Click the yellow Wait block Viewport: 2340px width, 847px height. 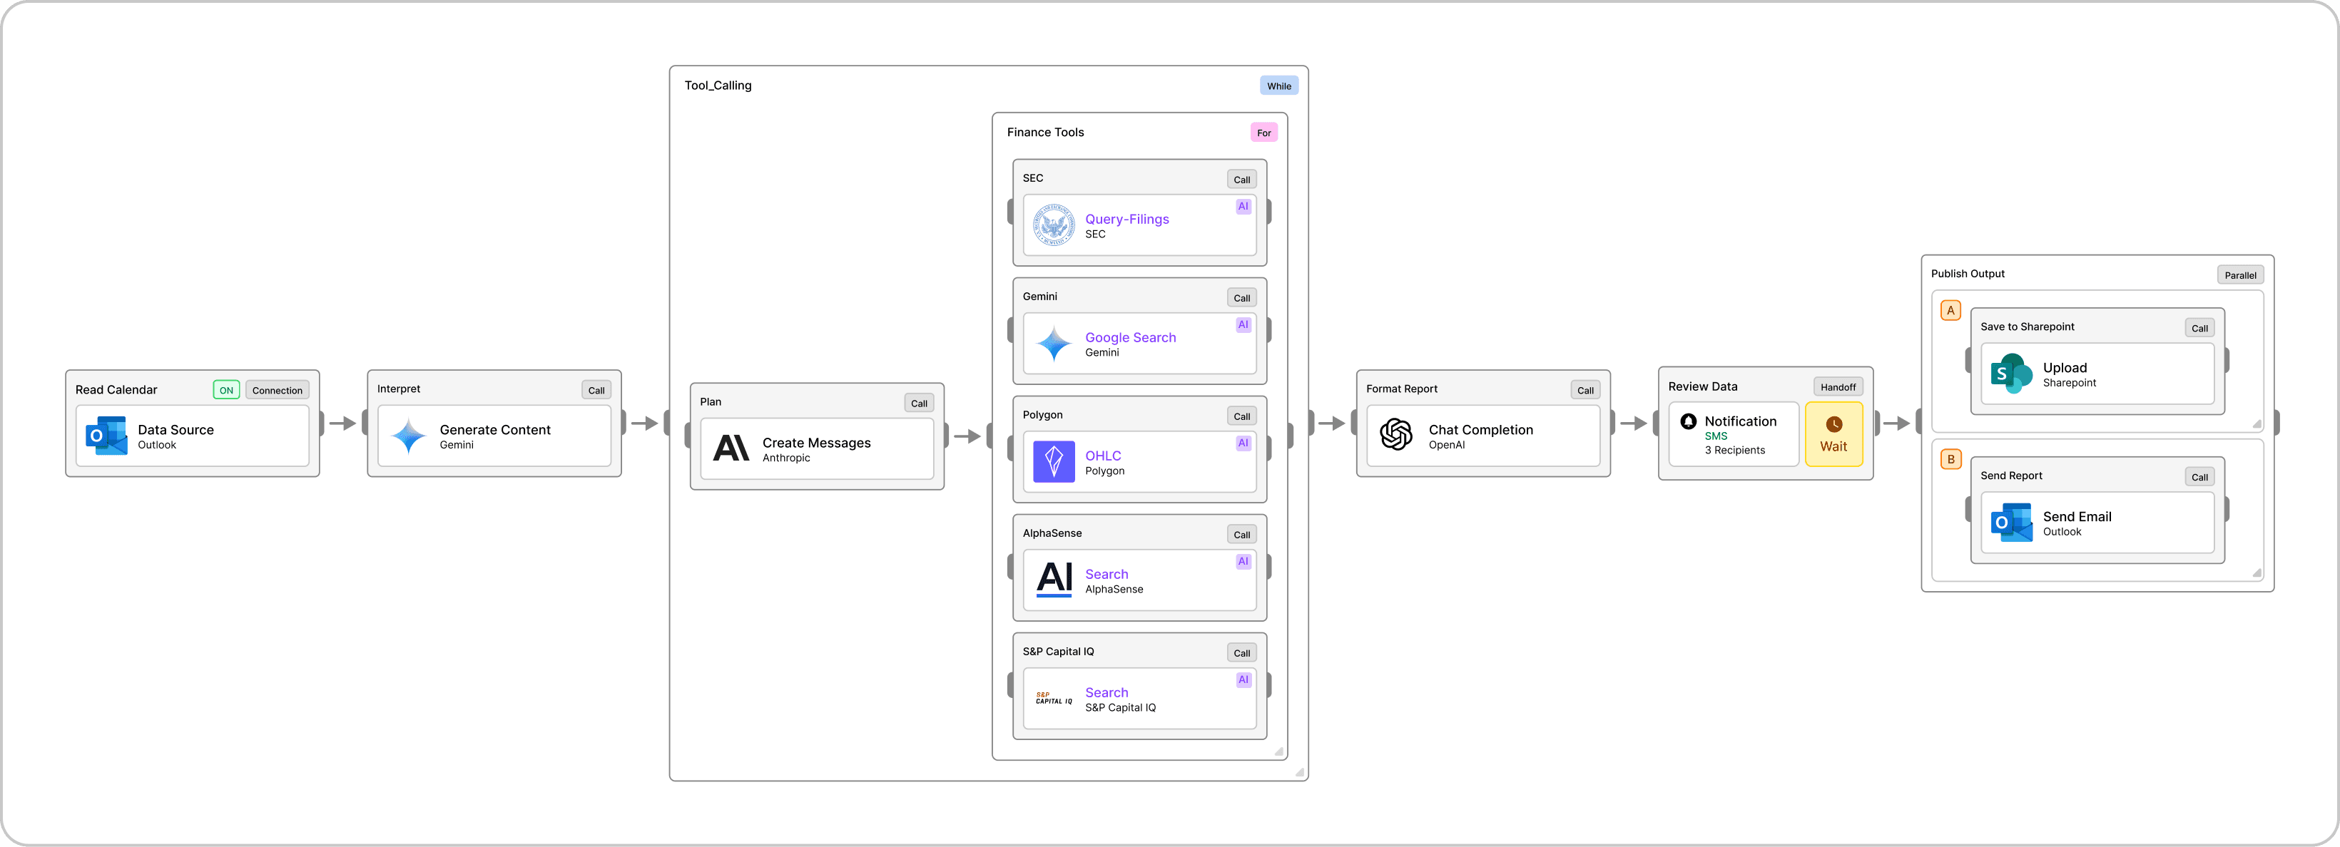coord(1833,435)
